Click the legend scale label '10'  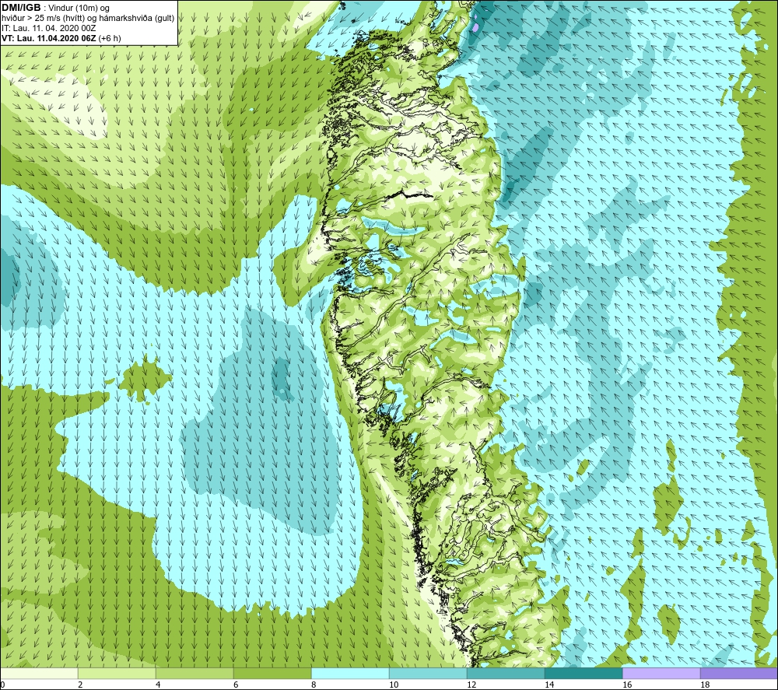[394, 685]
